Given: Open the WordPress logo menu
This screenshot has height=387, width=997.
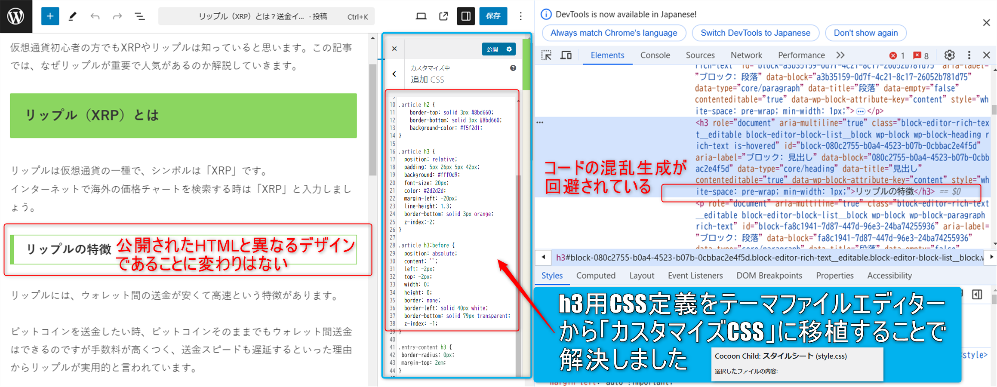Looking at the screenshot, I should [x=16, y=16].
